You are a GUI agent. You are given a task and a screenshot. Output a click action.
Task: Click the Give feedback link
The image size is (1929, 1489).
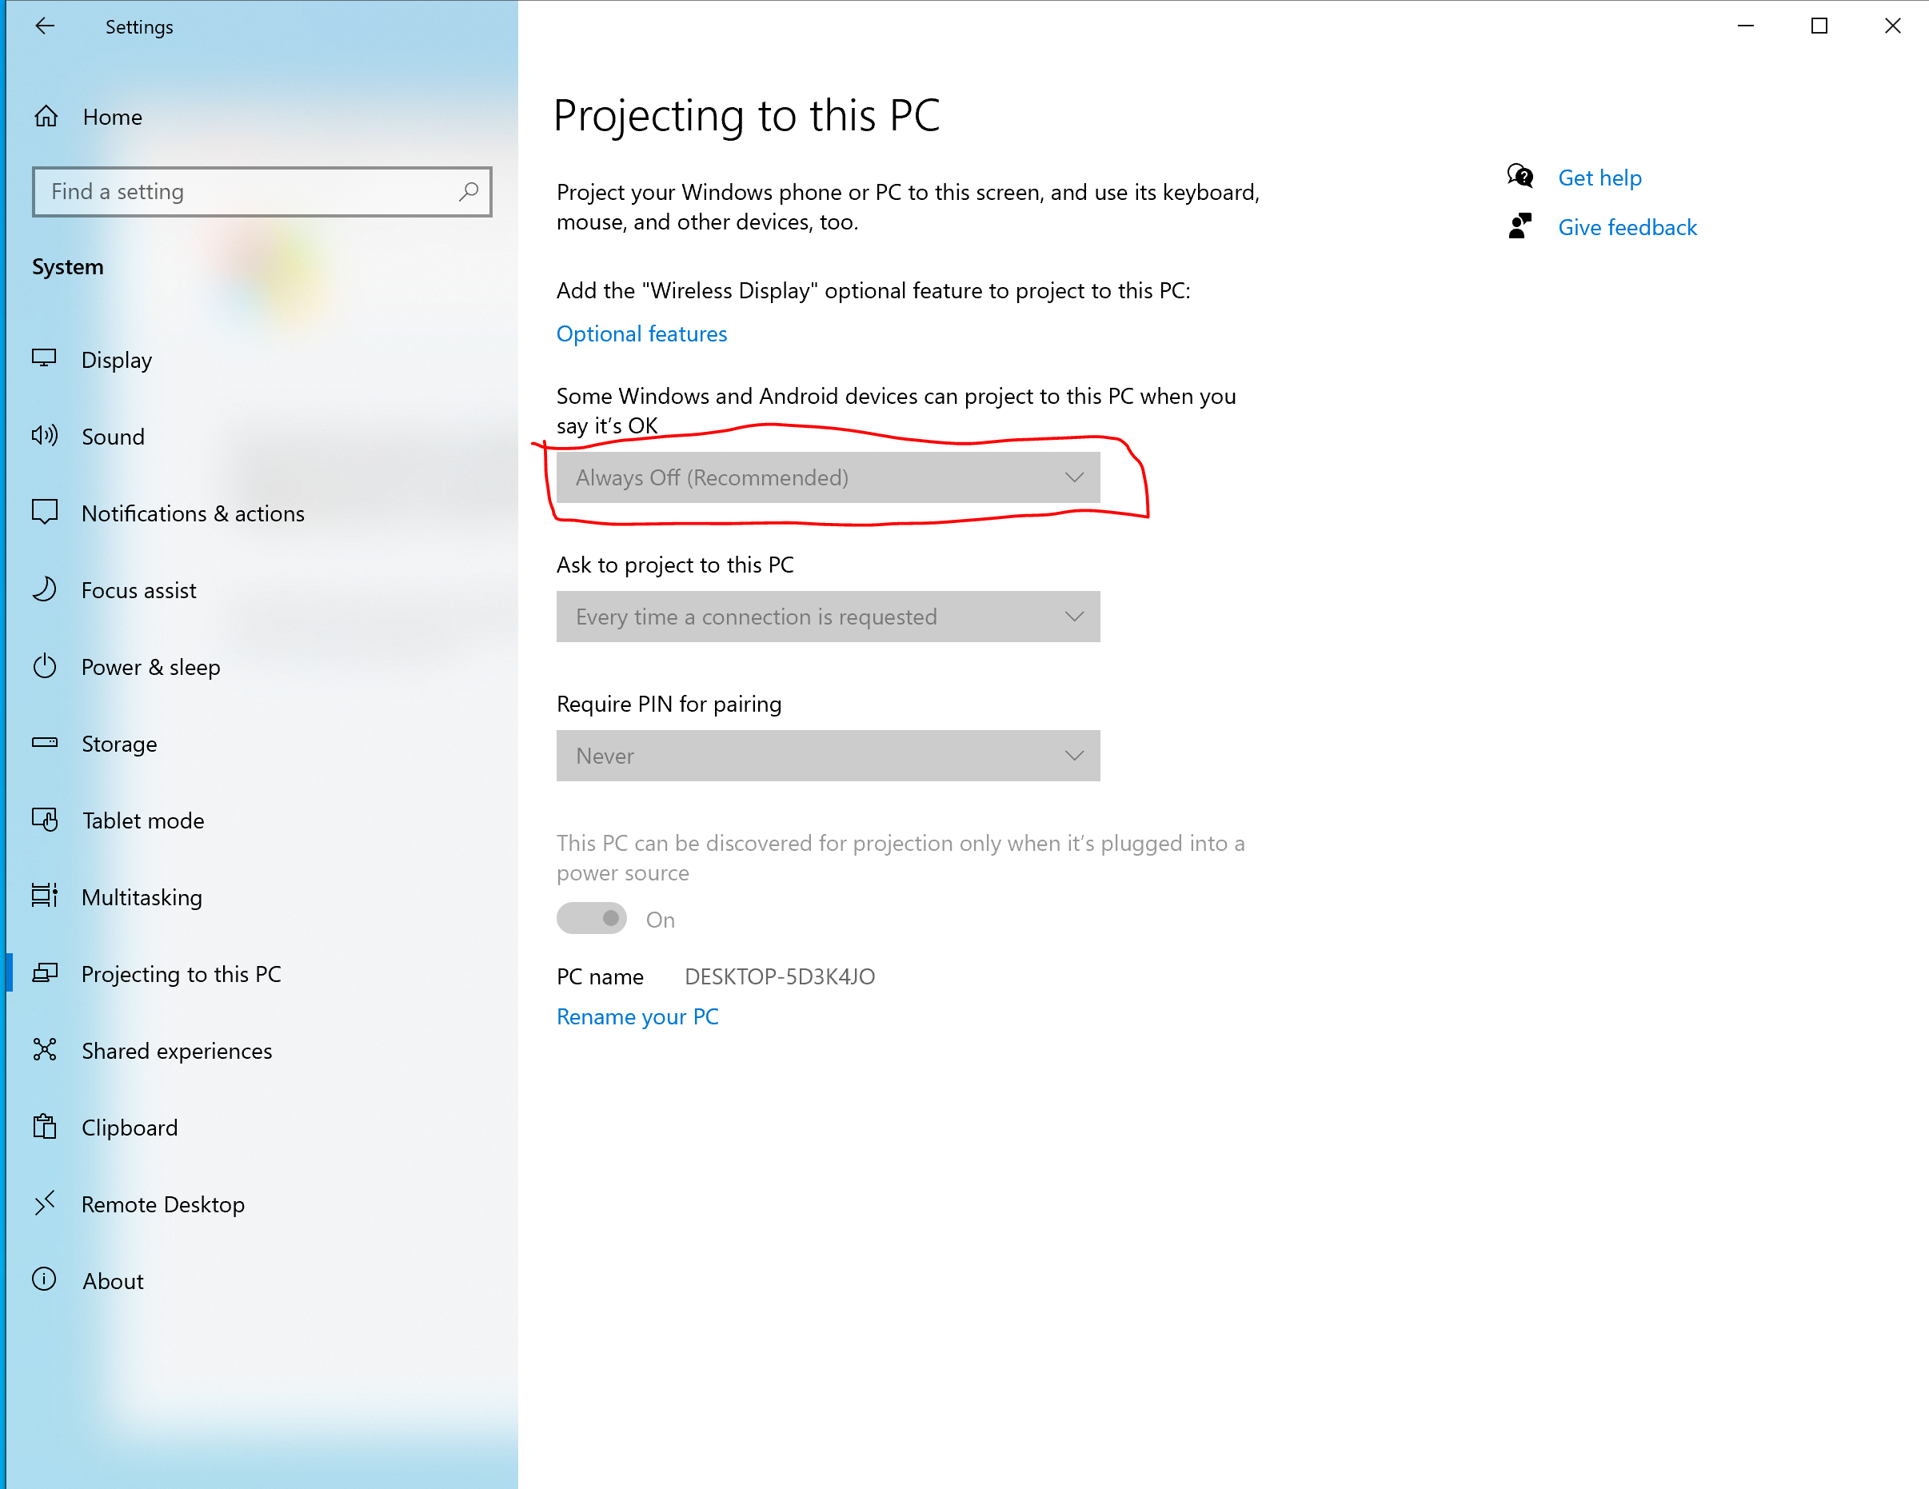pos(1627,227)
